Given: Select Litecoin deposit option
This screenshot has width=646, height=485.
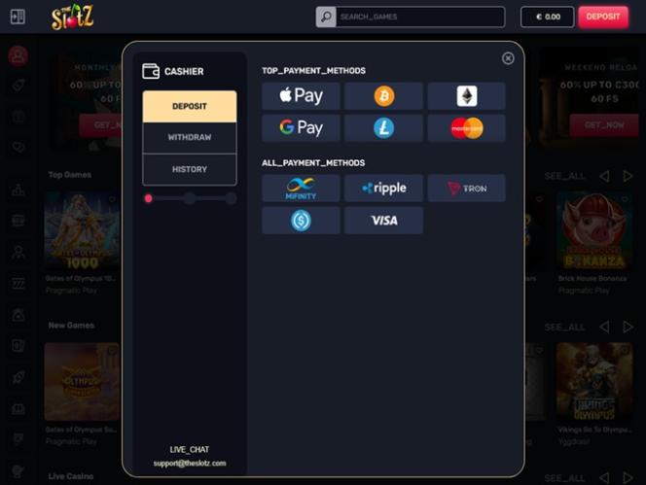Looking at the screenshot, I should click(x=383, y=128).
